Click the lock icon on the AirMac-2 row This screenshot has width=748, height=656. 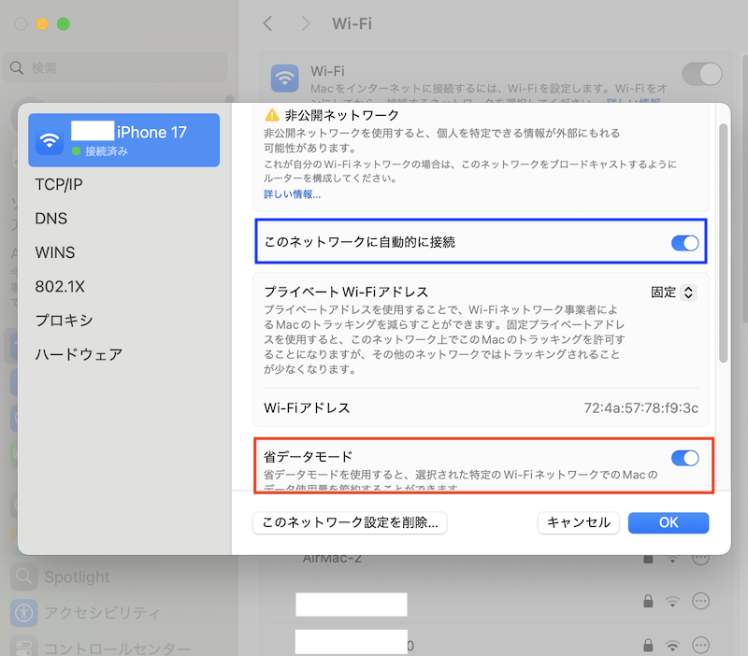[x=647, y=559]
